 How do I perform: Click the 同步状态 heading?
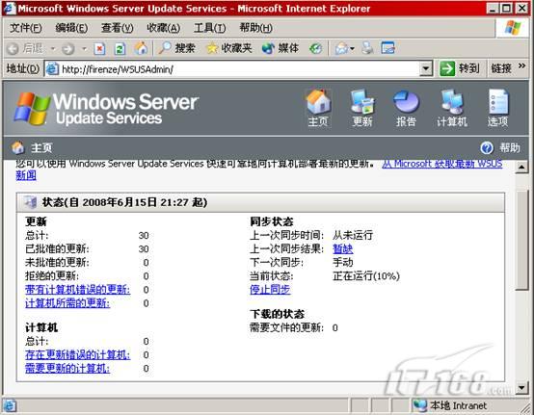click(272, 221)
